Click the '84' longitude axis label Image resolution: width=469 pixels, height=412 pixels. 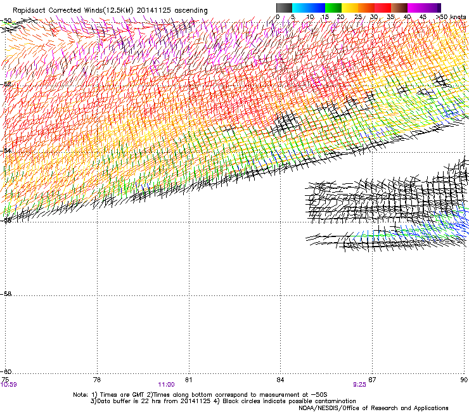pyautogui.click(x=280, y=380)
